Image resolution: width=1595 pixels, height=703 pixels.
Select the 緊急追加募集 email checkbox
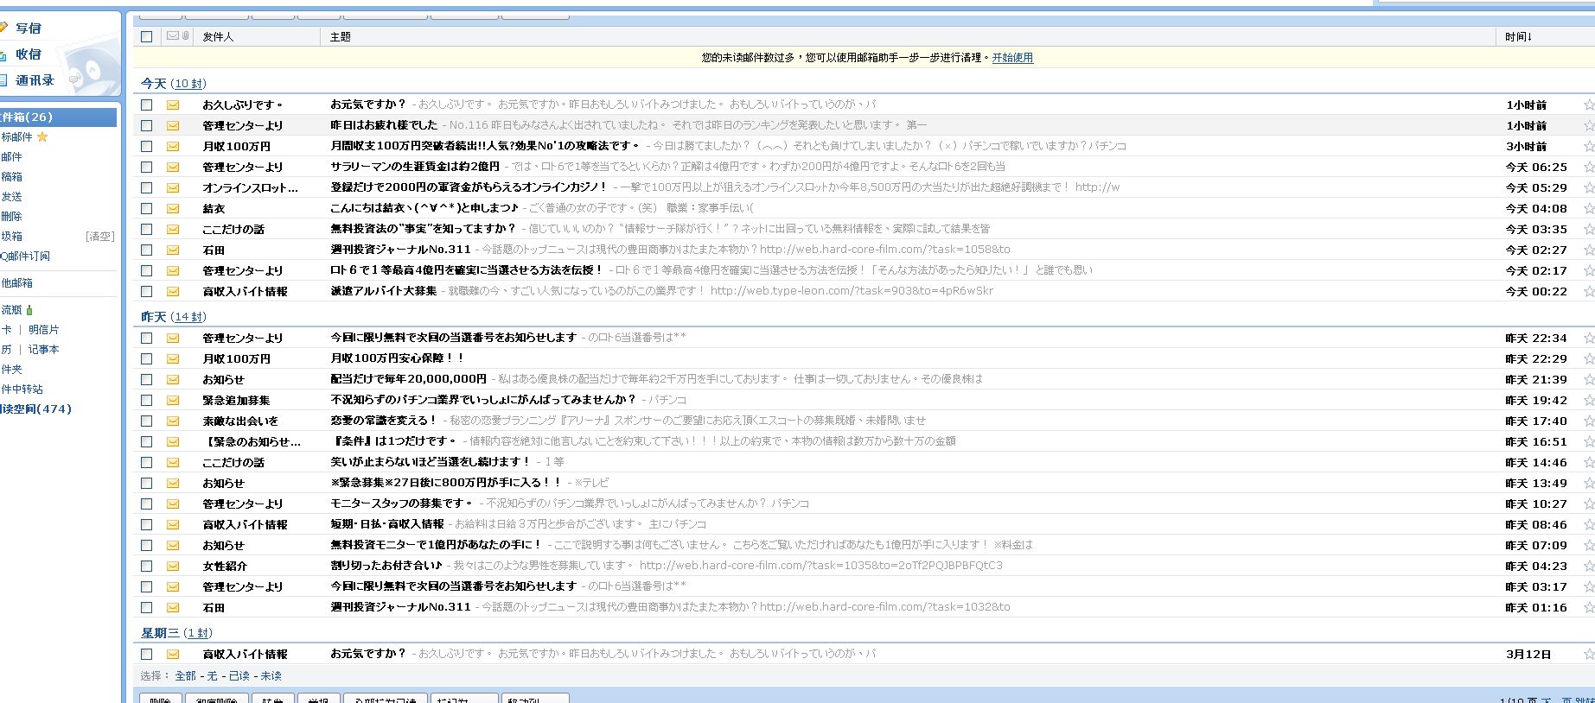pyautogui.click(x=146, y=400)
